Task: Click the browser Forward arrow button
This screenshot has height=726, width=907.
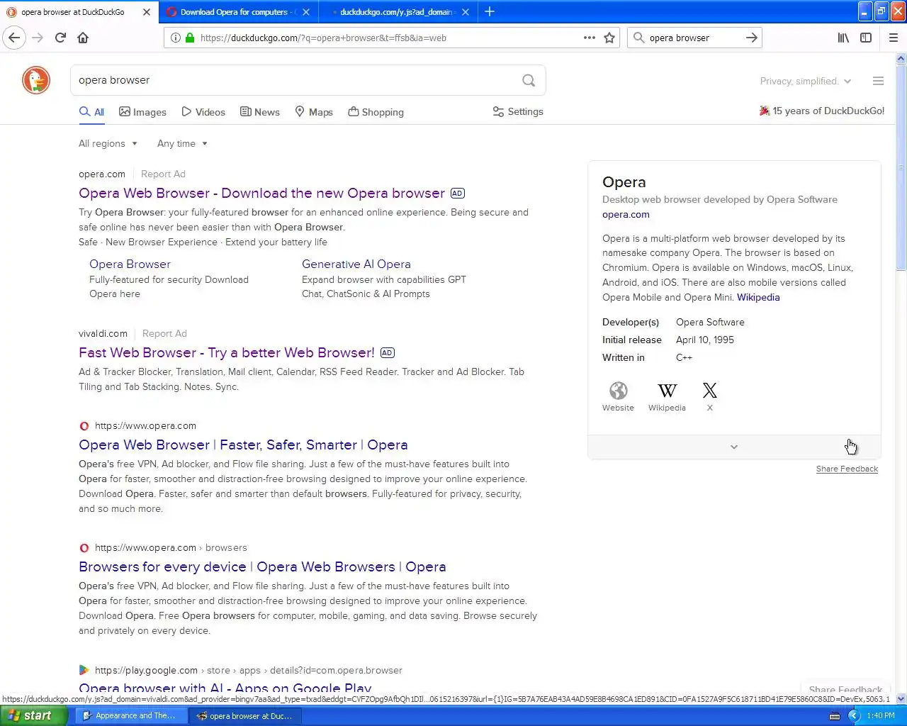Action: coord(38,38)
